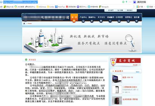The image size is (155, 106).
Task: Open the 联想 Y50-70 product link
Action: 128,77
